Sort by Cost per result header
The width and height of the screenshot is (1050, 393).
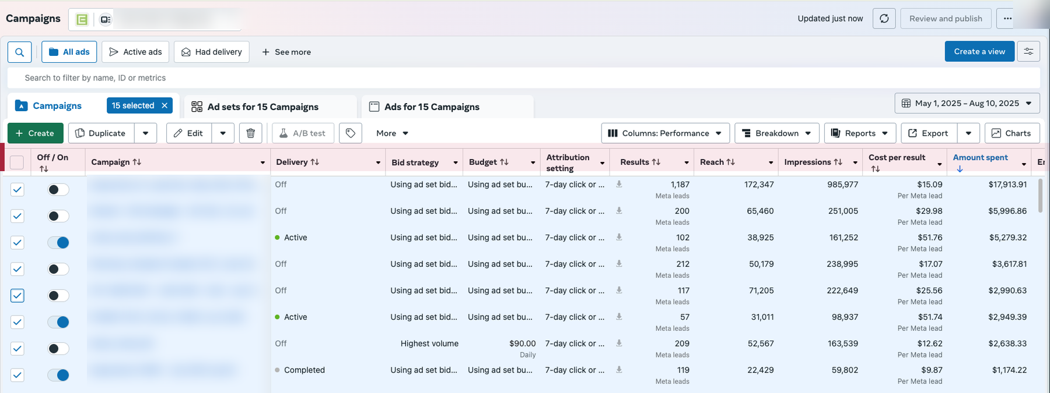897,162
